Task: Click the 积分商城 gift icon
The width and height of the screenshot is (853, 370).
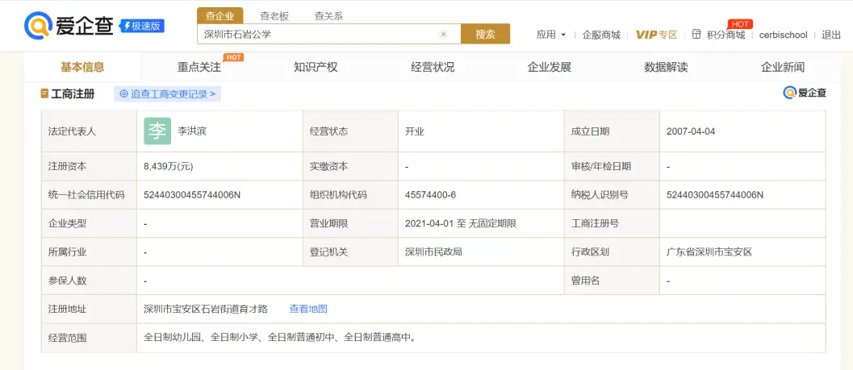Action: click(696, 35)
